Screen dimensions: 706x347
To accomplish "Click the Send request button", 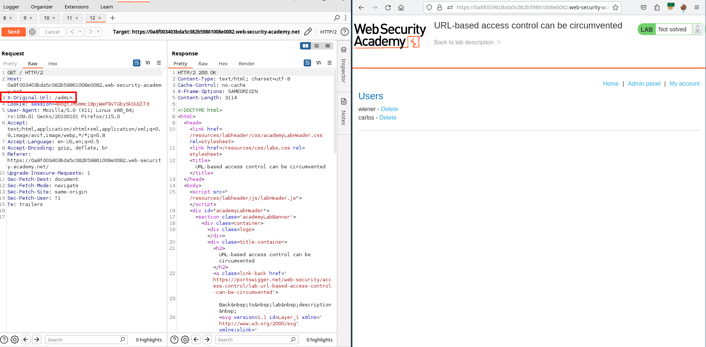I will [14, 32].
